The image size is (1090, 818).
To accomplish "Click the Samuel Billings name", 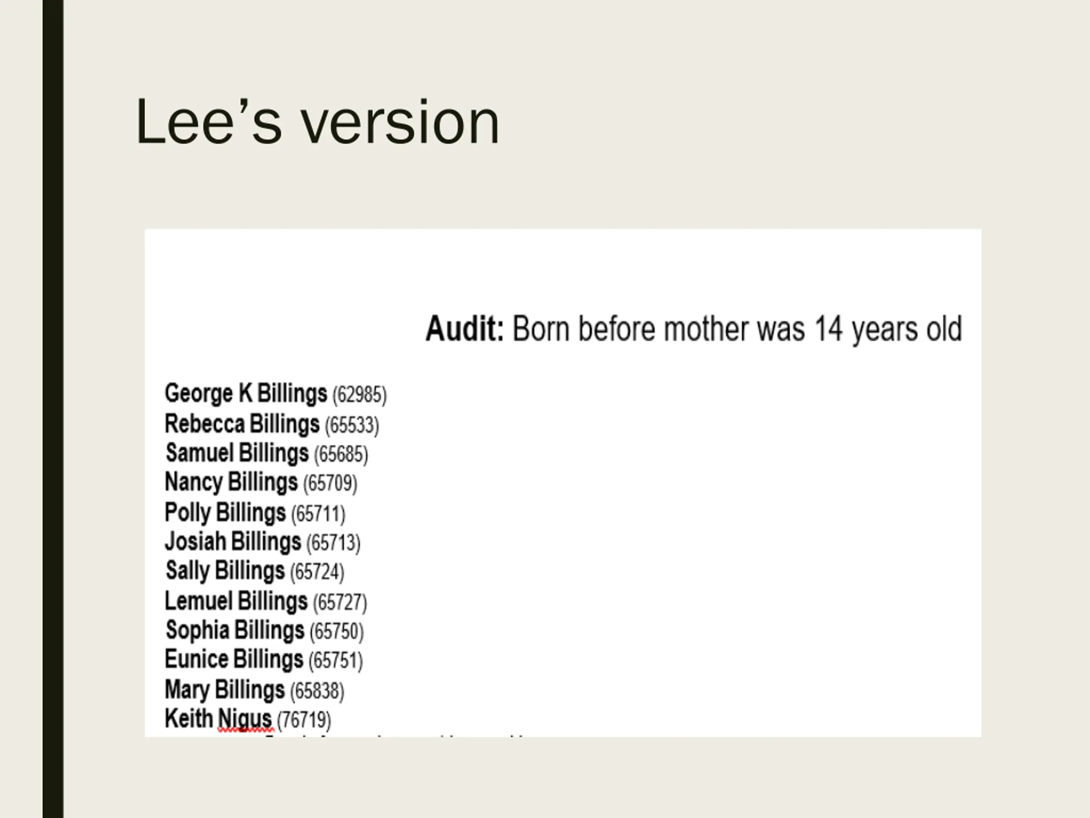I will tap(237, 452).
